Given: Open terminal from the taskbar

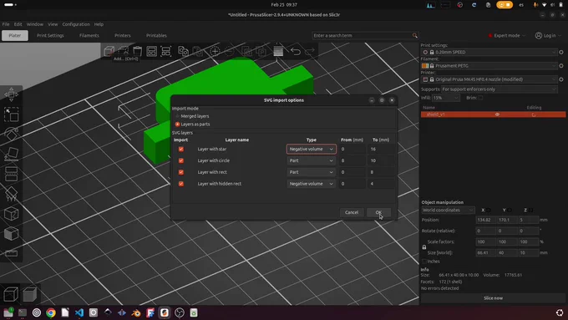Looking at the screenshot, I should click(x=23, y=312).
